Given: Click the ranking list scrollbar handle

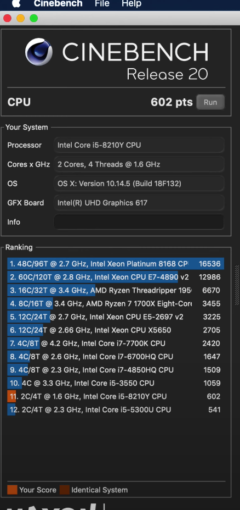Looking at the screenshot, I should (x=237, y=285).
